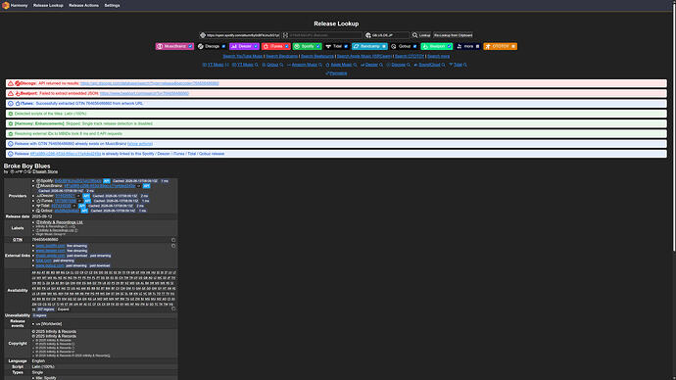Image resolution: width=676 pixels, height=380 pixels.
Task: Open the Beatport failed-extract URL link
Action: point(144,93)
